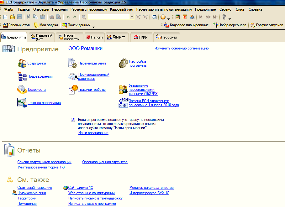Click the personal data lock icon
The width and height of the screenshot is (285, 207).
click(x=123, y=90)
